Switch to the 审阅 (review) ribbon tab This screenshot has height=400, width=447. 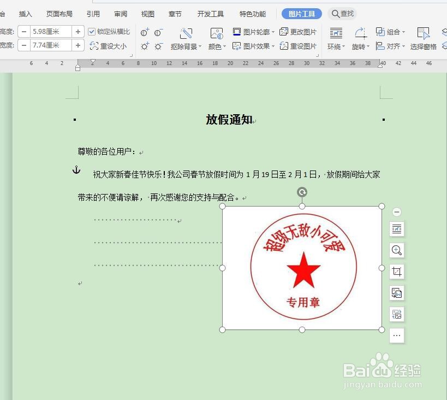[x=120, y=14]
